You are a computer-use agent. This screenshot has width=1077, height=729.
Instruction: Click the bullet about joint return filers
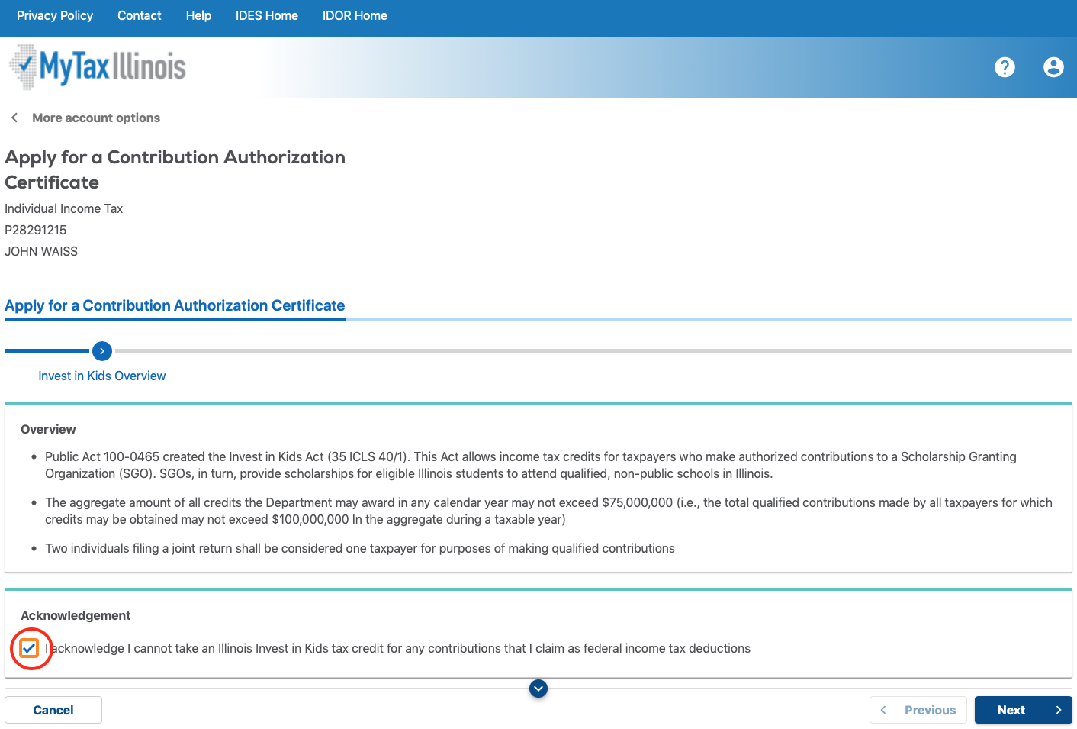[x=360, y=548]
